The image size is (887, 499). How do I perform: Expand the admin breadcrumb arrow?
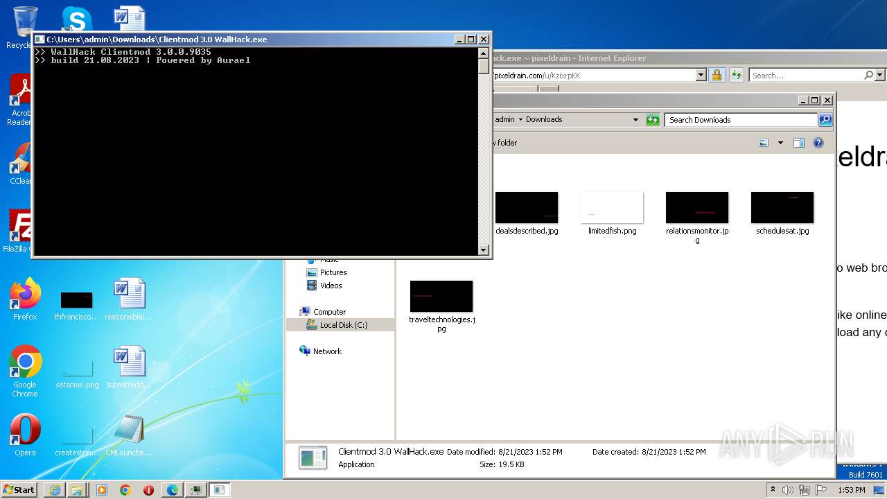(520, 120)
